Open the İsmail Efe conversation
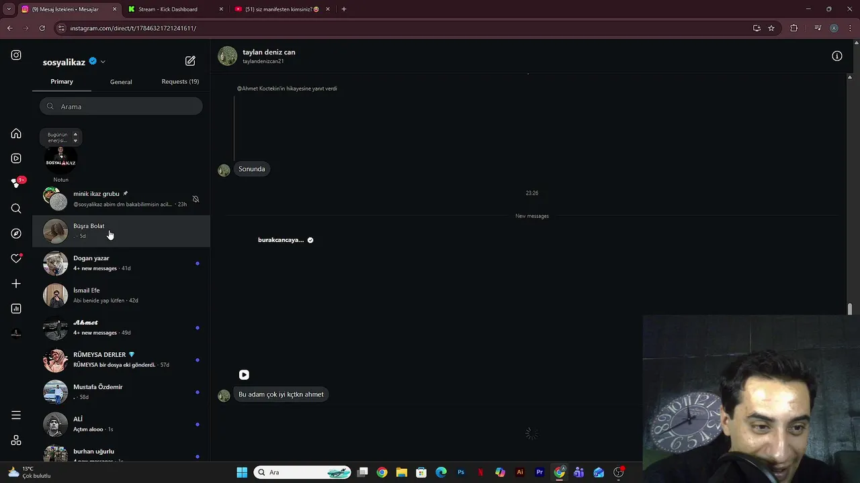The width and height of the screenshot is (860, 483). point(121,295)
